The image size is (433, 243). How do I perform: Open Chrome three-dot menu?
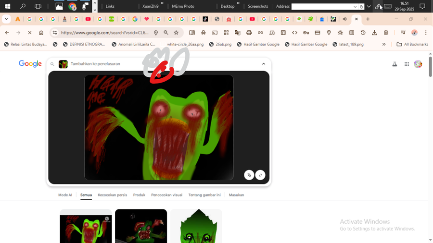point(426,33)
